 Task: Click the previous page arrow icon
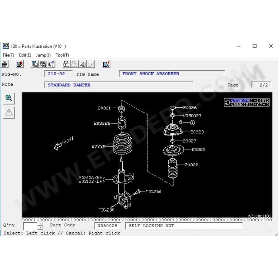click(x=83, y=64)
